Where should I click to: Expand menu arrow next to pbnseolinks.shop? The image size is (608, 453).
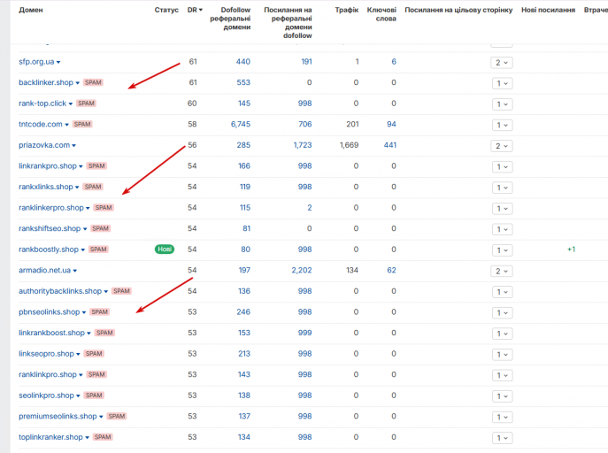coord(84,312)
